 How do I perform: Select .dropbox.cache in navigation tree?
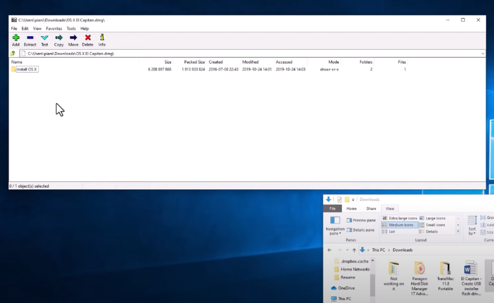pyautogui.click(x=351, y=261)
